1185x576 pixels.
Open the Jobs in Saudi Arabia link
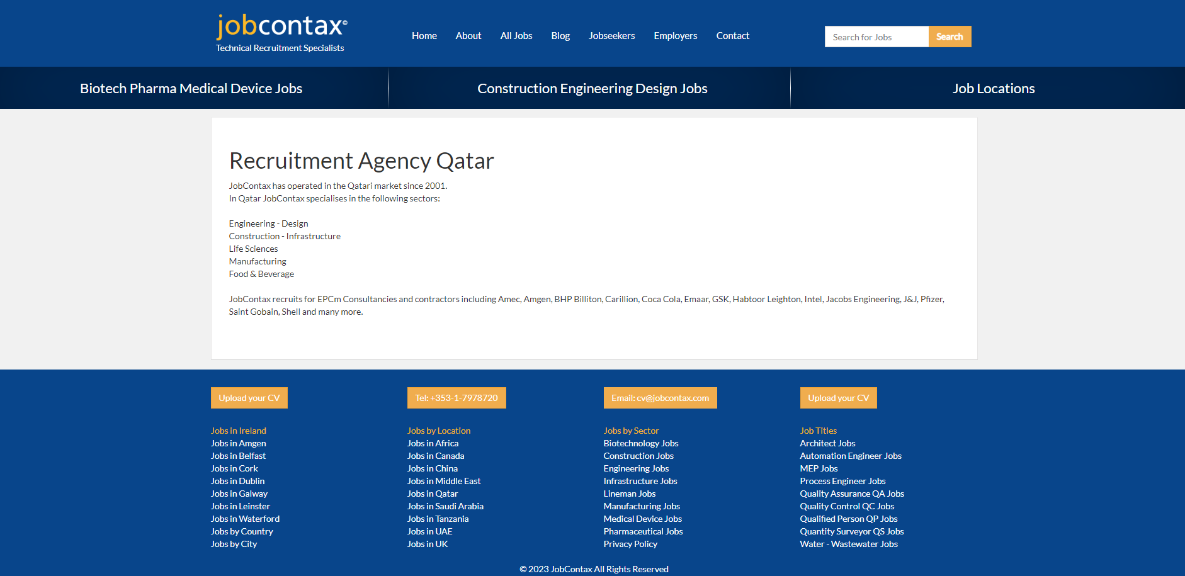point(446,506)
